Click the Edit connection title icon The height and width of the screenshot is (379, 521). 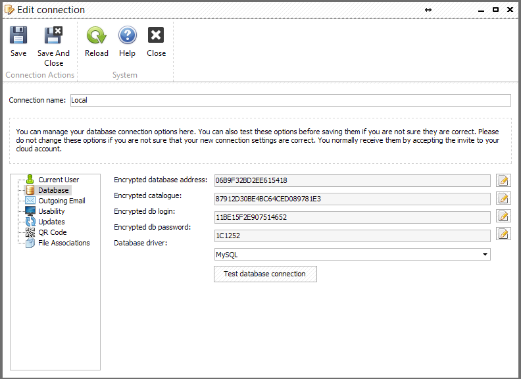click(9, 10)
